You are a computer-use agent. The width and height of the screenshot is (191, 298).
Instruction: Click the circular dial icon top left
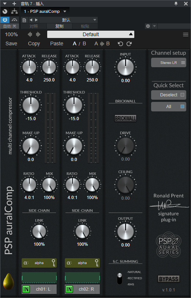5,12
